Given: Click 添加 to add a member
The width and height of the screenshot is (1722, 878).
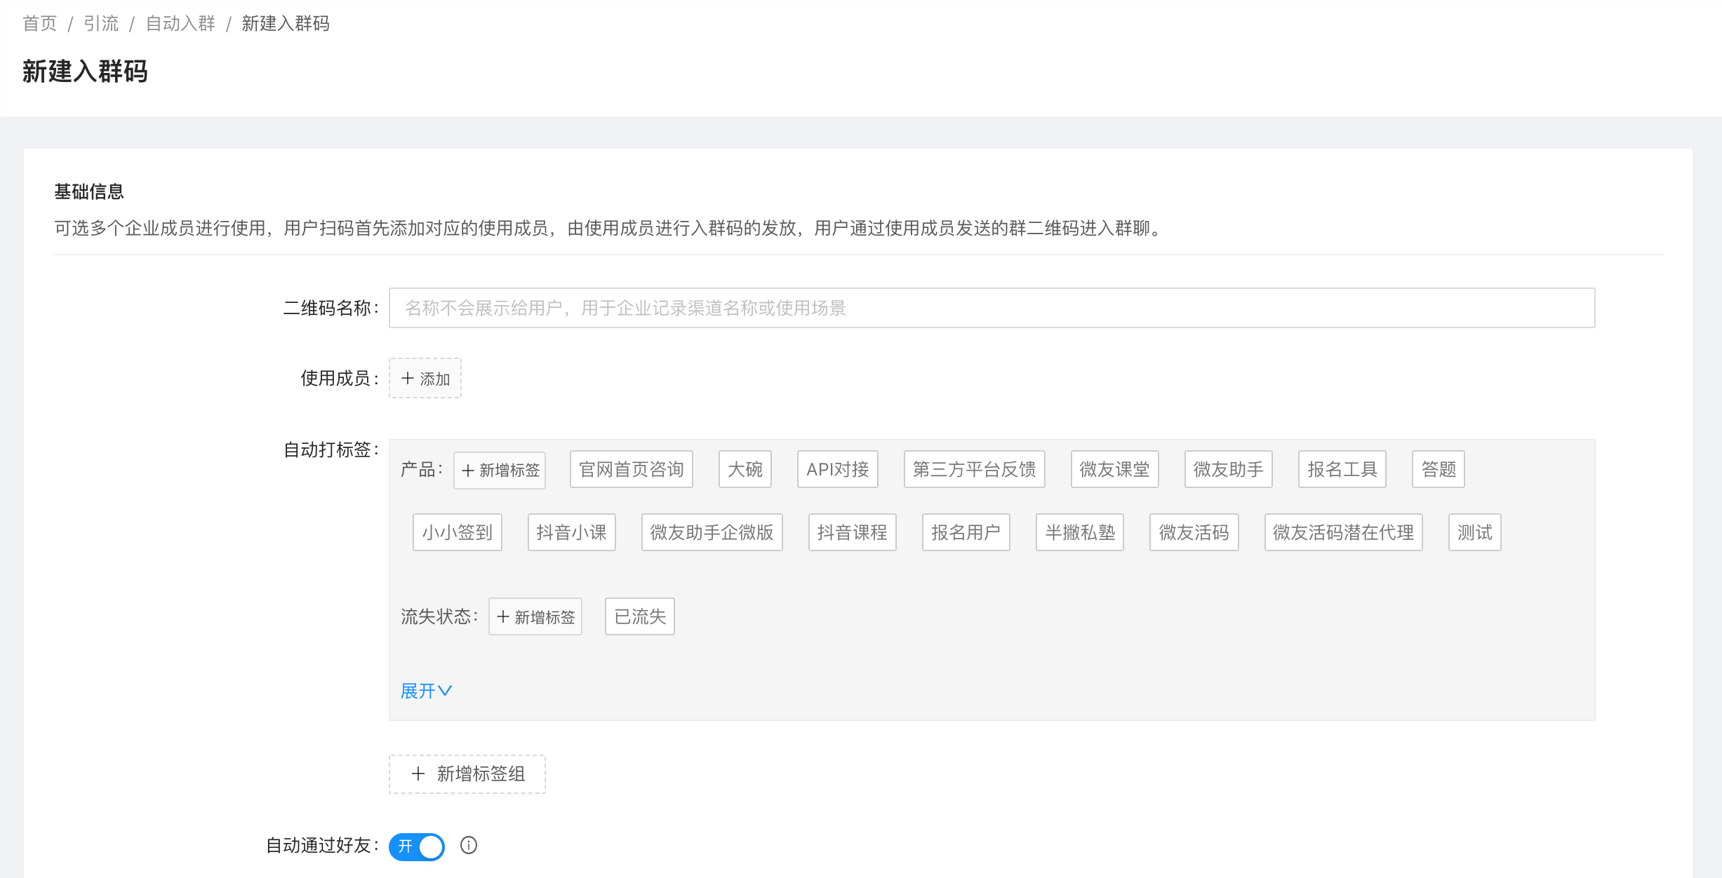Looking at the screenshot, I should pyautogui.click(x=425, y=379).
